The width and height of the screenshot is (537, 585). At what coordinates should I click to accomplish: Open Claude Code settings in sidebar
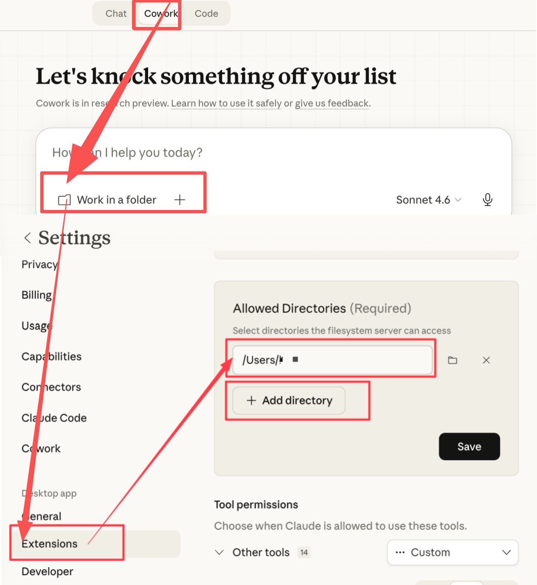[x=54, y=418]
